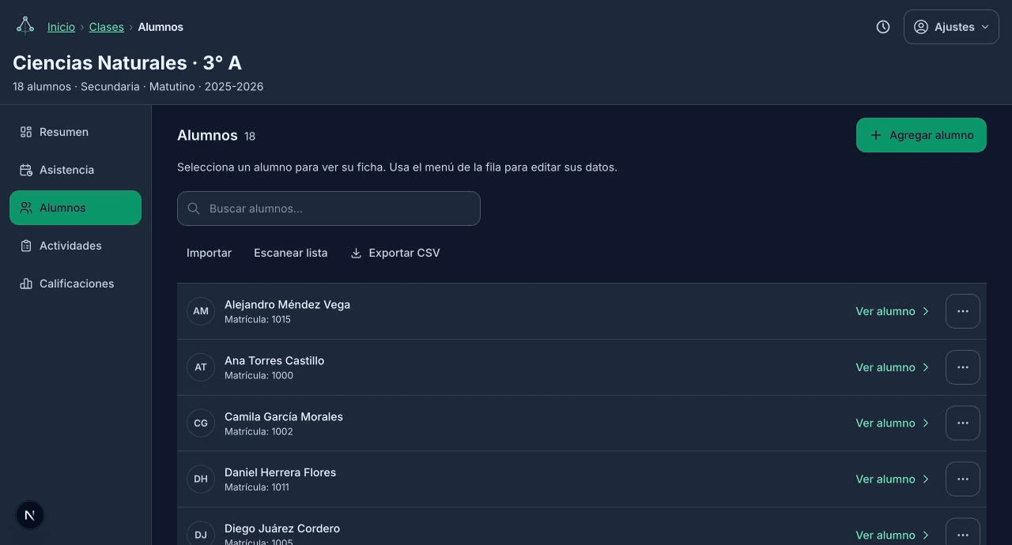This screenshot has height=545, width=1012.
Task: Click the Importar button
Action: (x=209, y=253)
